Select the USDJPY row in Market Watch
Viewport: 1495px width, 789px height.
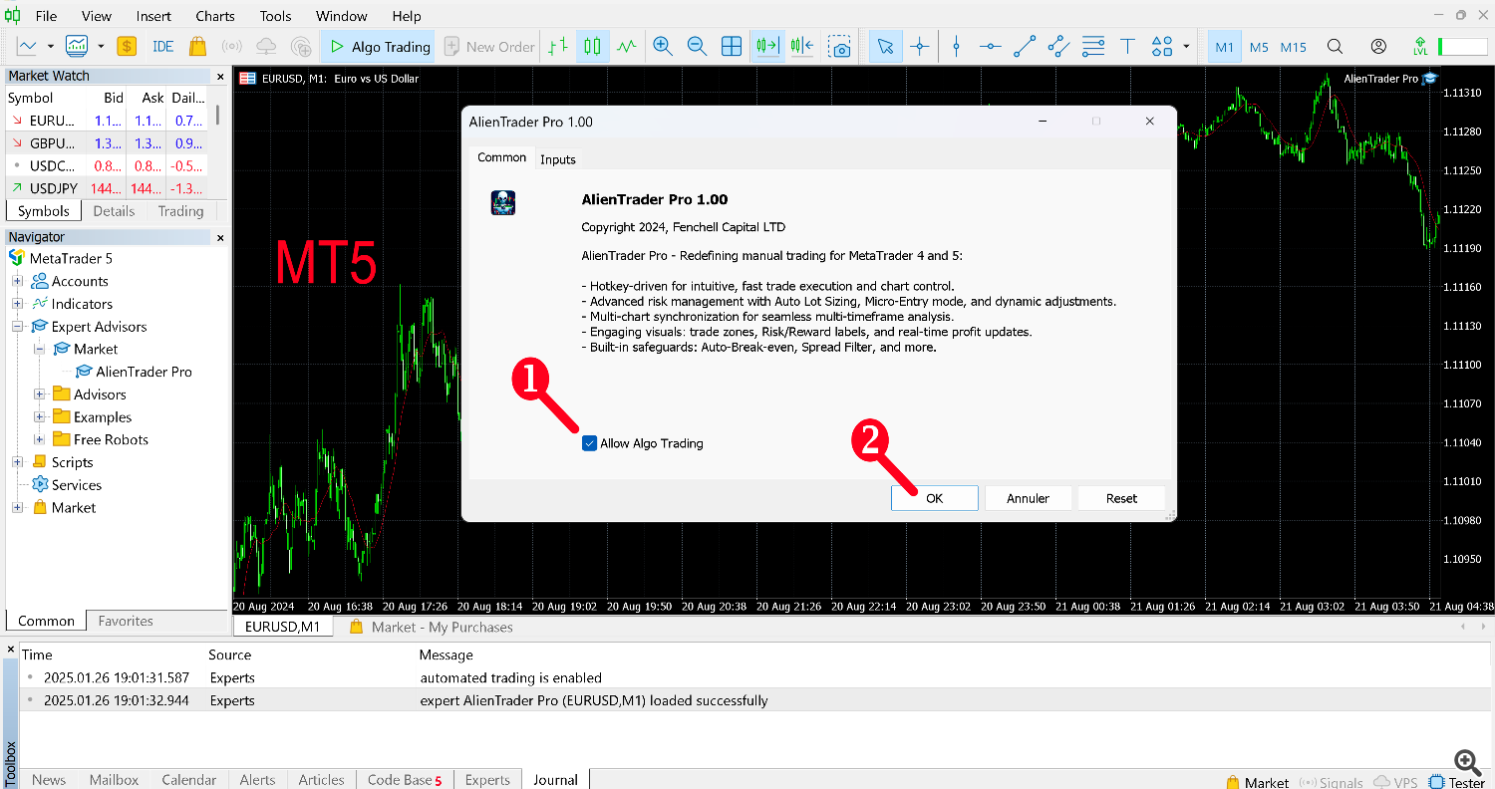pyautogui.click(x=106, y=188)
